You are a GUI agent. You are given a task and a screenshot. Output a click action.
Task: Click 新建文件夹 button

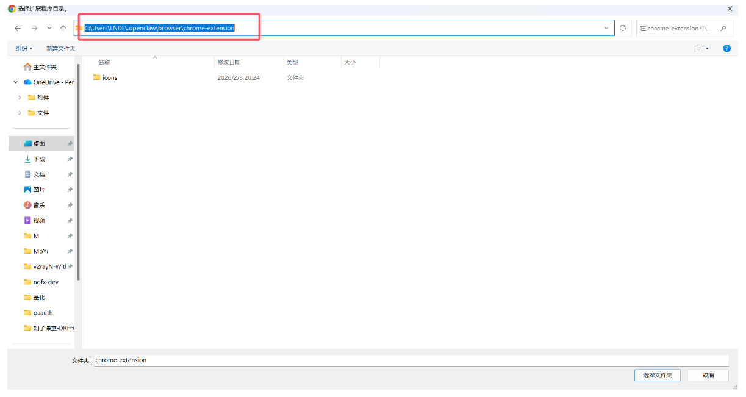(x=60, y=48)
